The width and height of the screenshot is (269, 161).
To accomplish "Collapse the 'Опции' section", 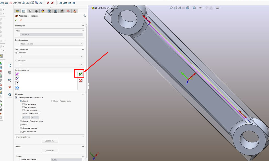I will [83, 156].
